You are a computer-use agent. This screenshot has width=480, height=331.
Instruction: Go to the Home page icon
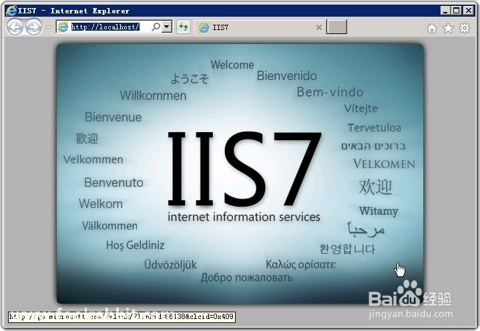[432, 28]
